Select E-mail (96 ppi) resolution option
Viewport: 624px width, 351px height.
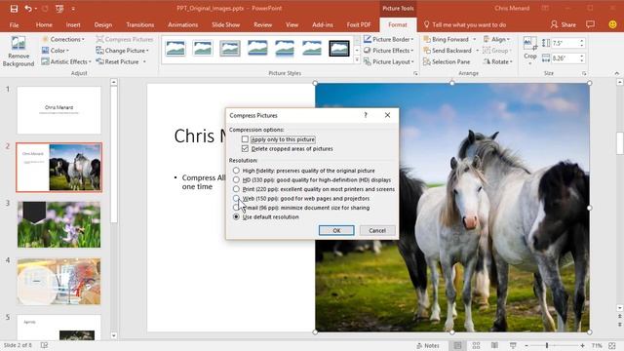tap(236, 208)
